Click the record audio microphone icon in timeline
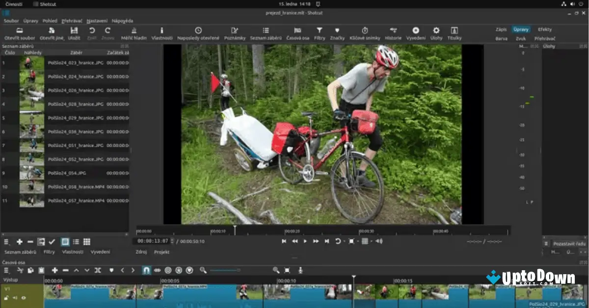589x308 pixels. point(300,270)
